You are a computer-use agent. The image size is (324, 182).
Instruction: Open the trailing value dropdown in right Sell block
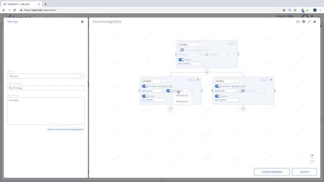point(260,90)
